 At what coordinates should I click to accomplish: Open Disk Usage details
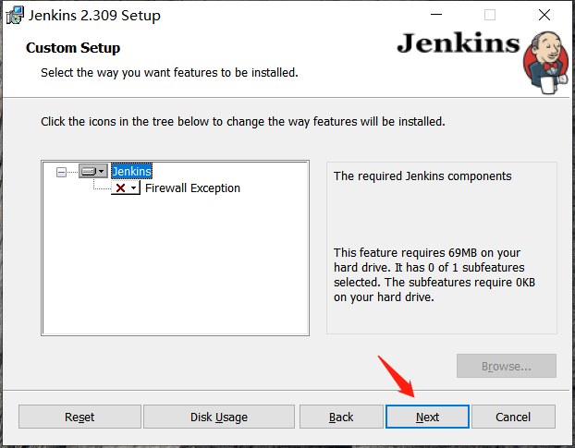[x=219, y=417]
